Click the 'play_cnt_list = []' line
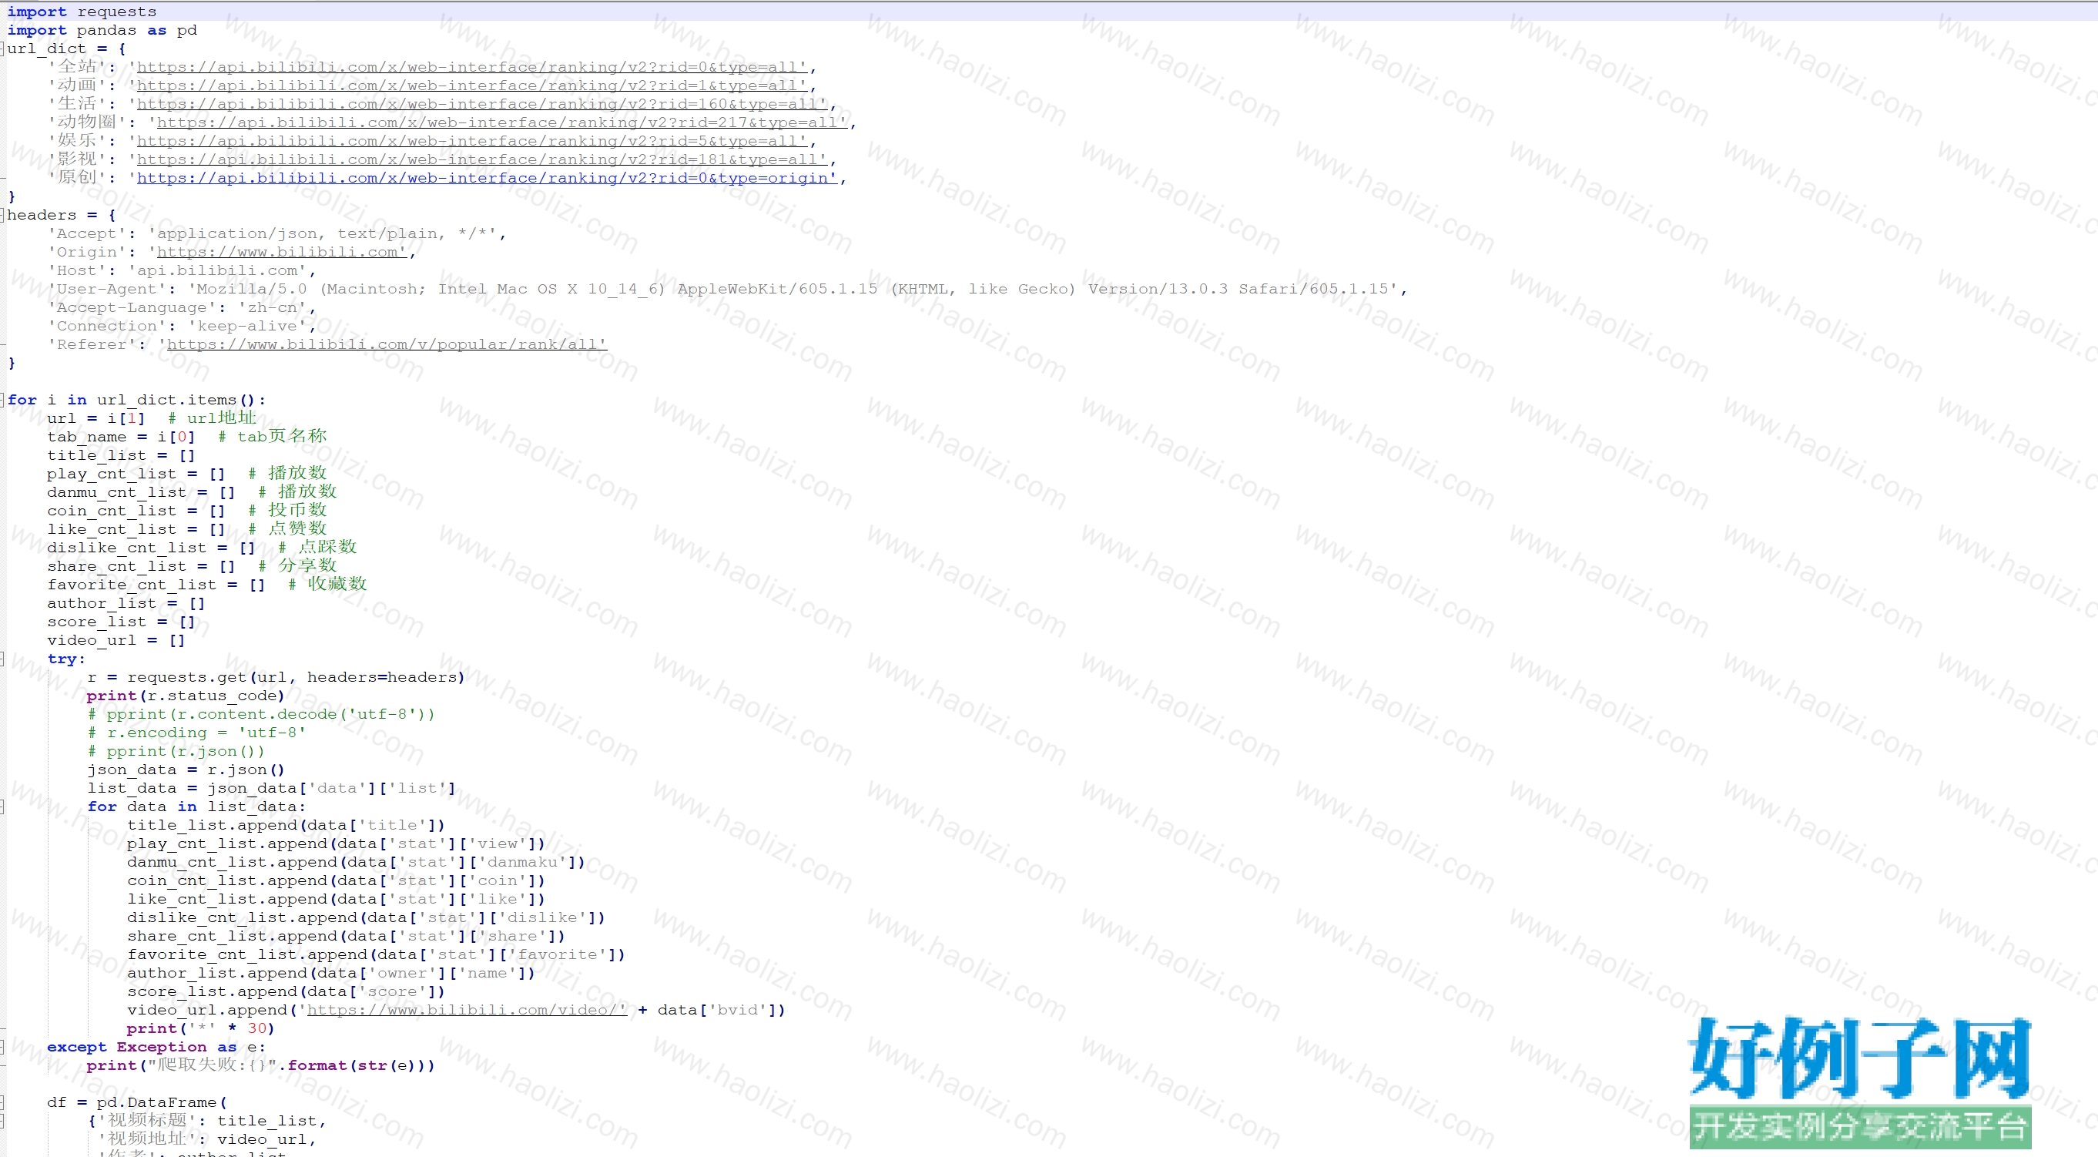Viewport: 2098px width, 1157px height. [136, 475]
